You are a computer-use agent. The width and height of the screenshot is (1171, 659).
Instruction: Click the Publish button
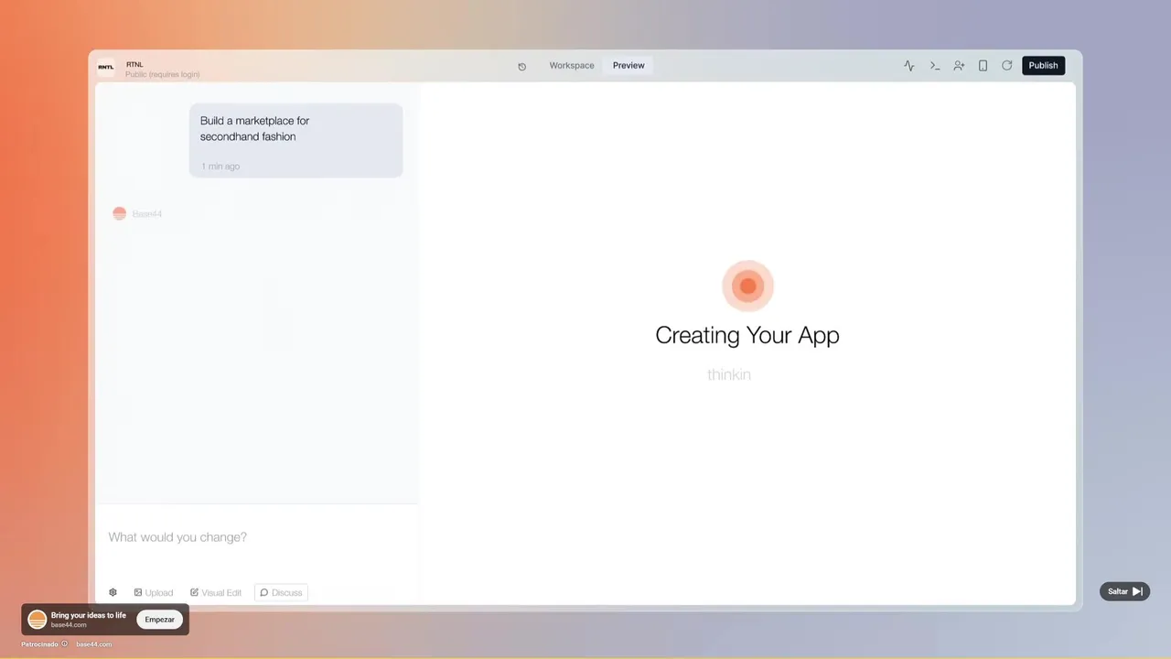pyautogui.click(x=1043, y=66)
